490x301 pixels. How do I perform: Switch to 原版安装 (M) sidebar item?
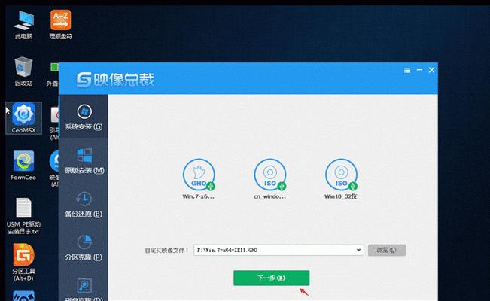[x=84, y=160]
